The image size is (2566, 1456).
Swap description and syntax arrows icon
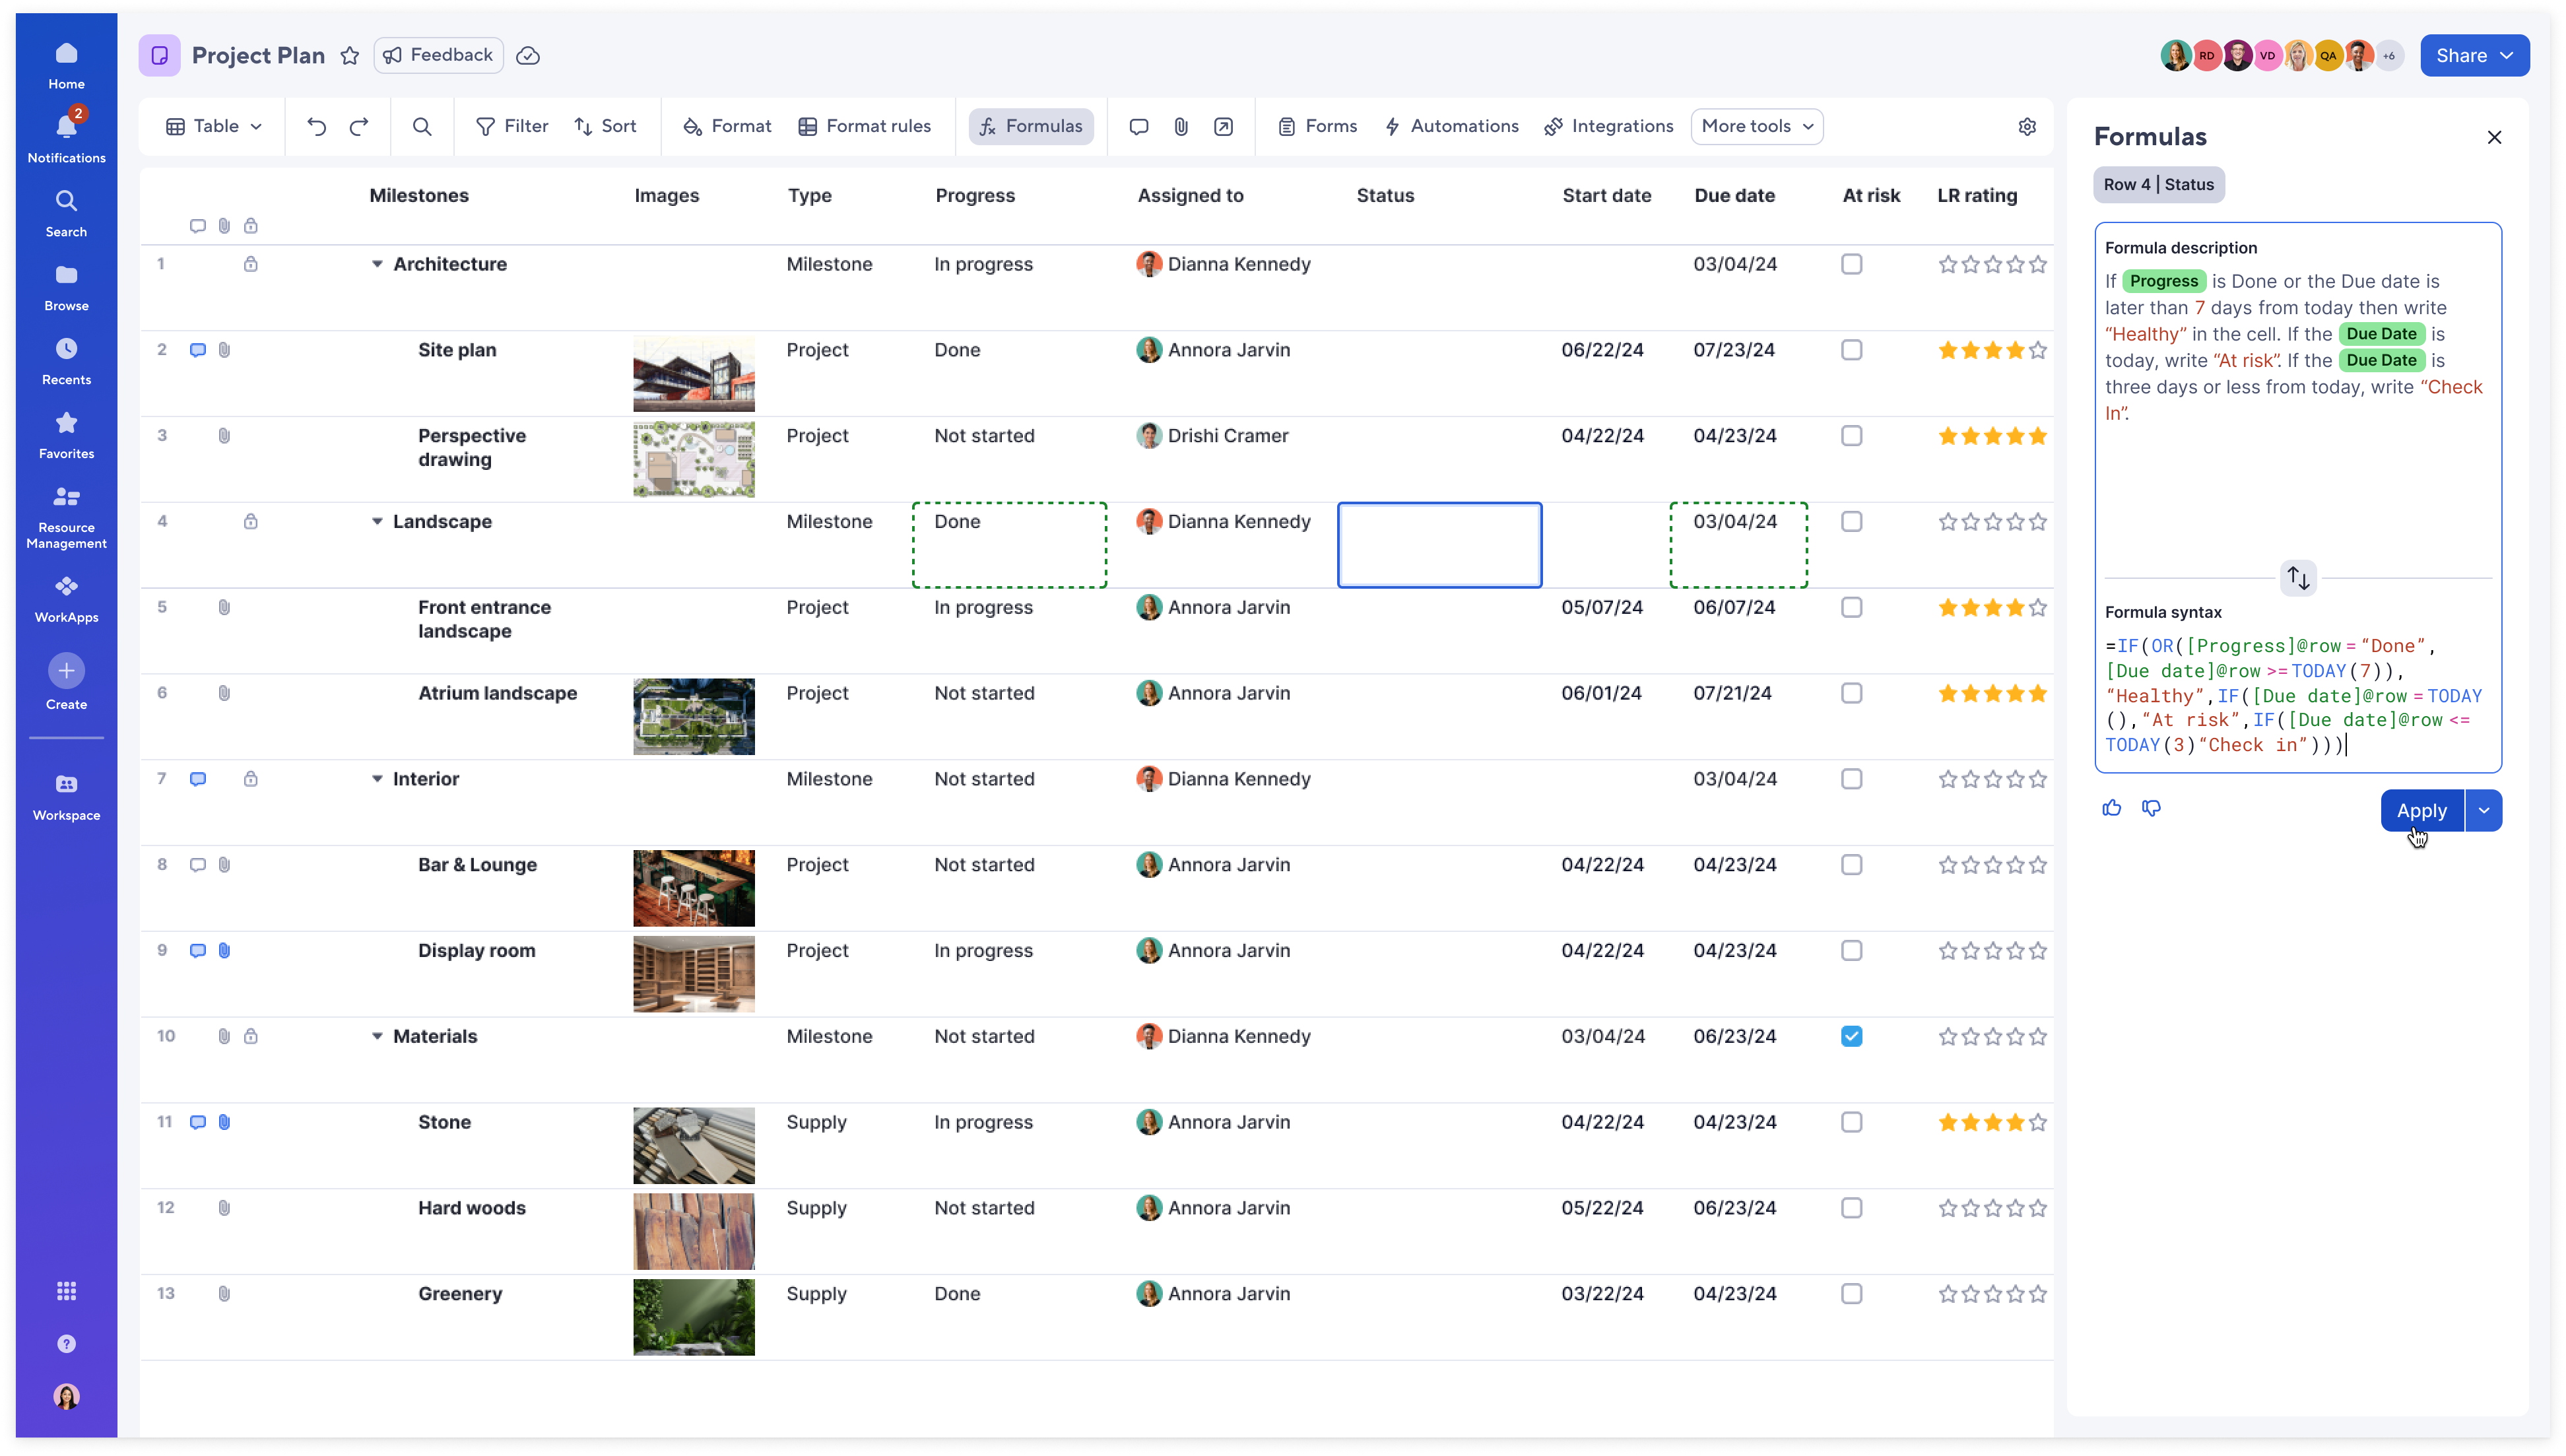(2298, 578)
